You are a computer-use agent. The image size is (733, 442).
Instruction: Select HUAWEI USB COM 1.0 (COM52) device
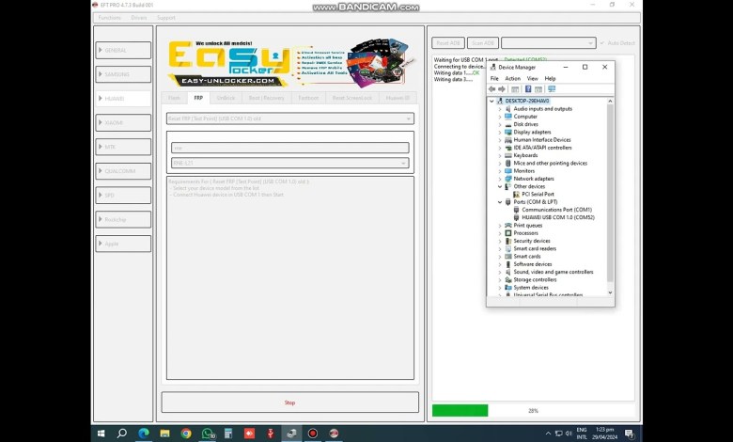tap(558, 217)
